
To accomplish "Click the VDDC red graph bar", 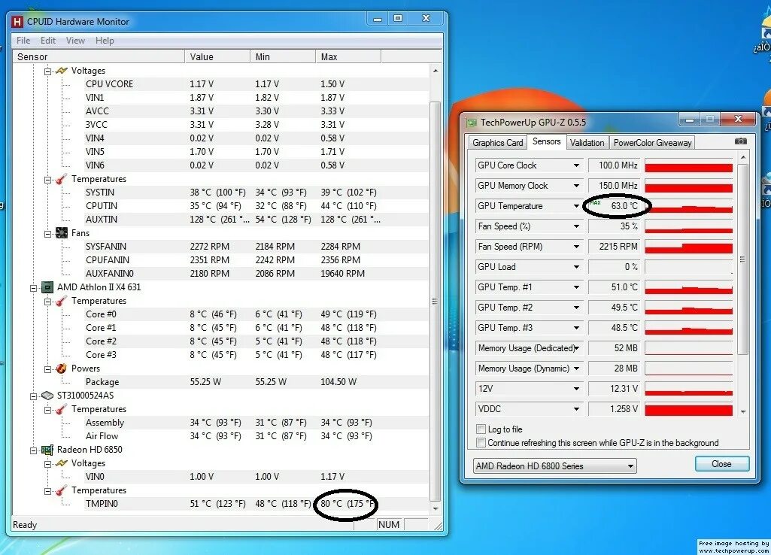I will (x=689, y=409).
